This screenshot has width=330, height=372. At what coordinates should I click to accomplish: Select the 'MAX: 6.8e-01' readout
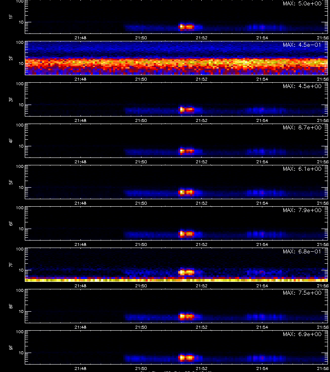[302, 251]
